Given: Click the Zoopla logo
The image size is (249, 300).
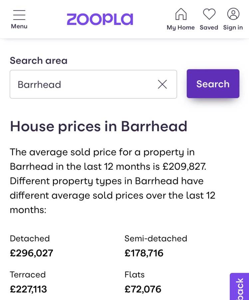Looking at the screenshot, I should pyautogui.click(x=100, y=19).
